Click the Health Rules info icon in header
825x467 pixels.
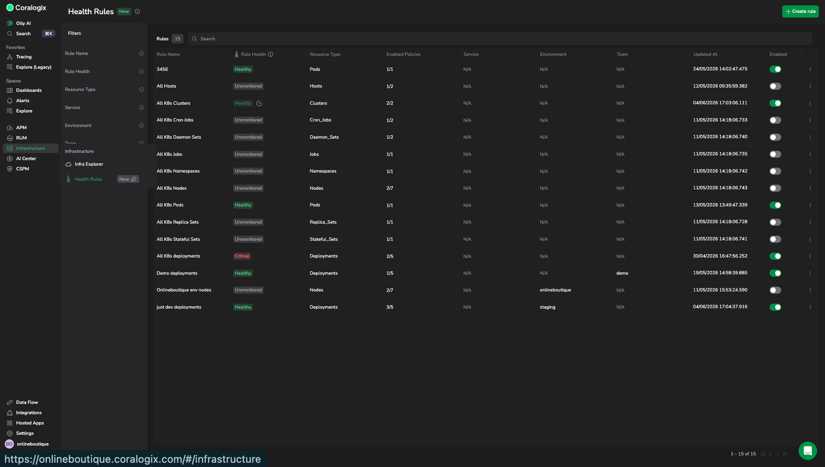click(137, 12)
